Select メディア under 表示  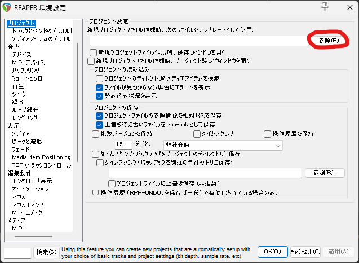click(x=21, y=133)
